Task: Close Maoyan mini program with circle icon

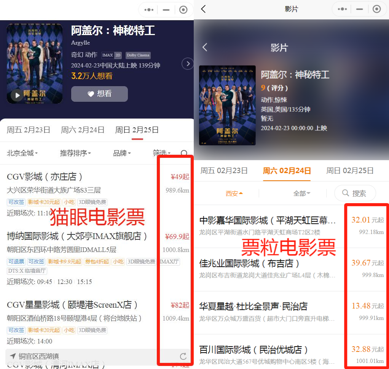Action: tap(183, 10)
